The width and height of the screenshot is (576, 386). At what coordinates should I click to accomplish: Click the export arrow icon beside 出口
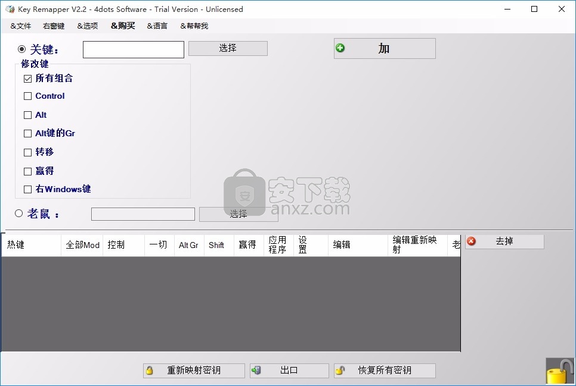(x=256, y=370)
